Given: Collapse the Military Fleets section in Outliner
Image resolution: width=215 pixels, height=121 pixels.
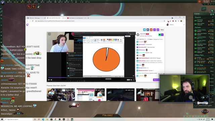Looking at the screenshot, I should [x=204, y=55].
